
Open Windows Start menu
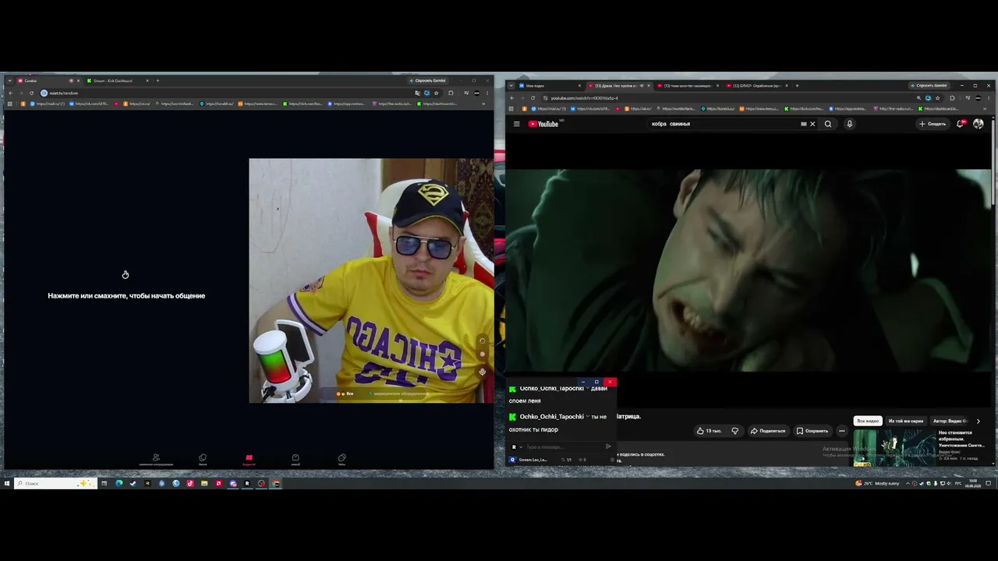(x=7, y=484)
